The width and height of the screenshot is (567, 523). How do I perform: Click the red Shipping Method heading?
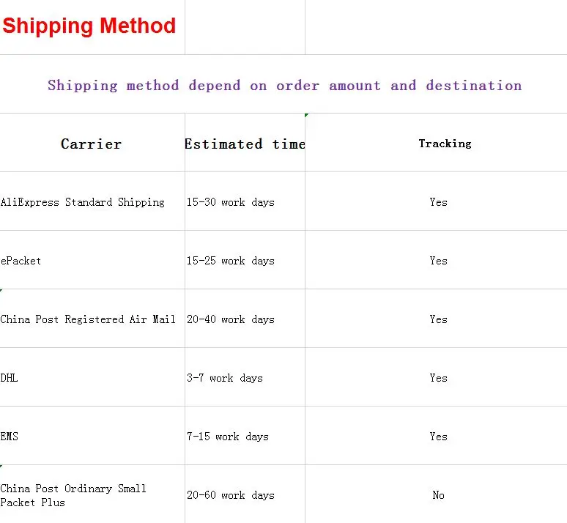click(x=89, y=26)
